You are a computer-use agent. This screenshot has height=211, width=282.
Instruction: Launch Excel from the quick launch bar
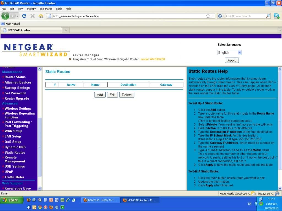click(x=62, y=200)
